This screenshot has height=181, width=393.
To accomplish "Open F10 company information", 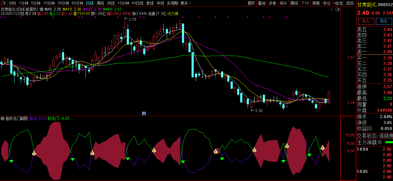I will 305,3.
